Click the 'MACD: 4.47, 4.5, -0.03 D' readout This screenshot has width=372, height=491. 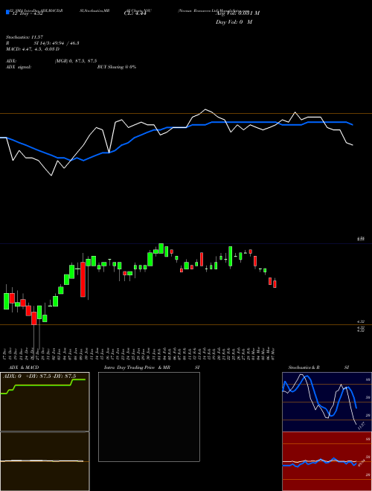point(33,49)
